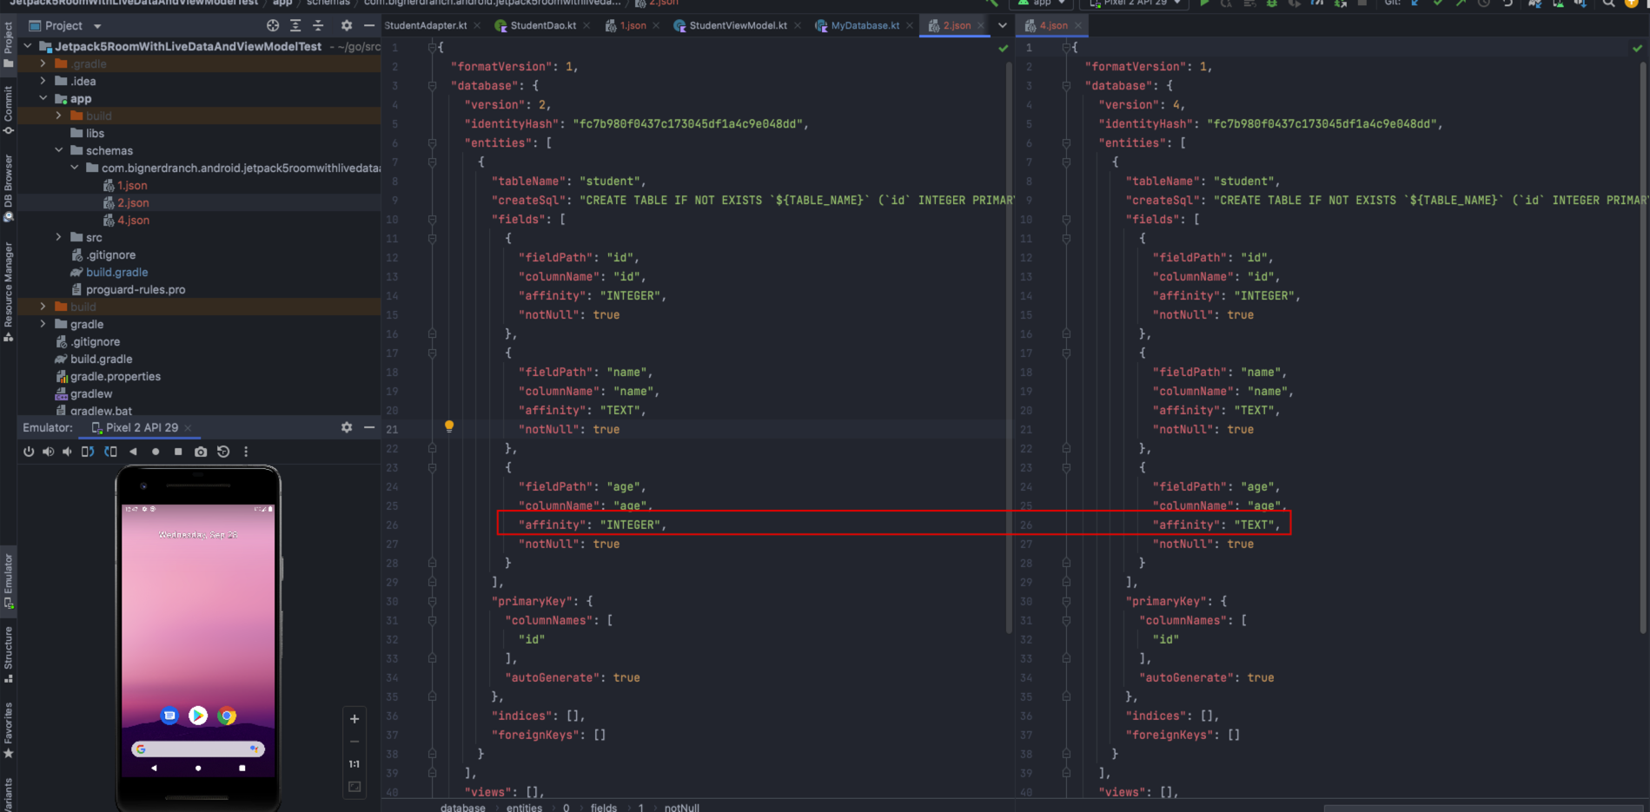The image size is (1650, 812).
Task: Click the yellow light bulb intention icon
Action: tap(449, 426)
